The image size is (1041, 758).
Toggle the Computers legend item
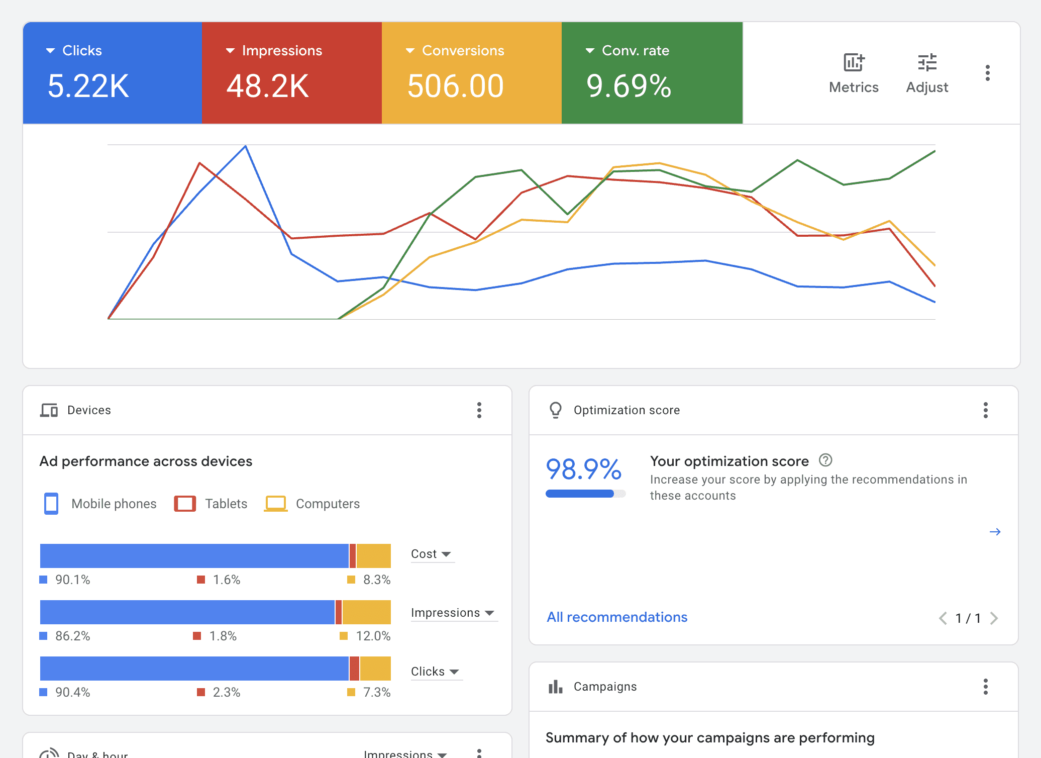click(312, 504)
